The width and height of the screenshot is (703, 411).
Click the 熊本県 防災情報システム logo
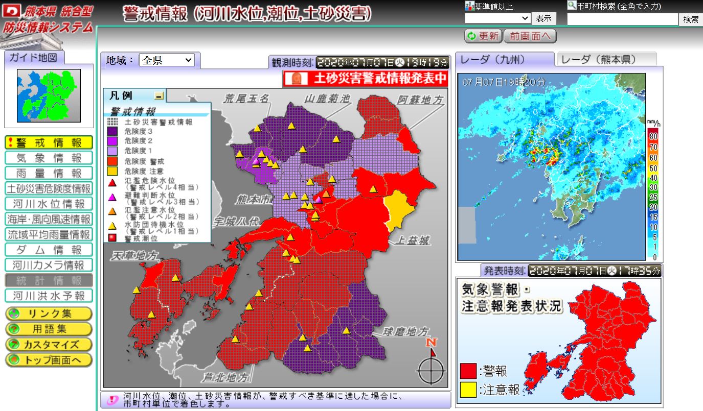point(47,18)
